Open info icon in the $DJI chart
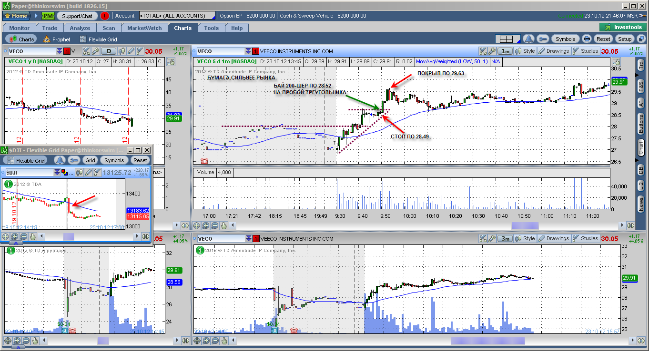The image size is (649, 351). click(8, 184)
